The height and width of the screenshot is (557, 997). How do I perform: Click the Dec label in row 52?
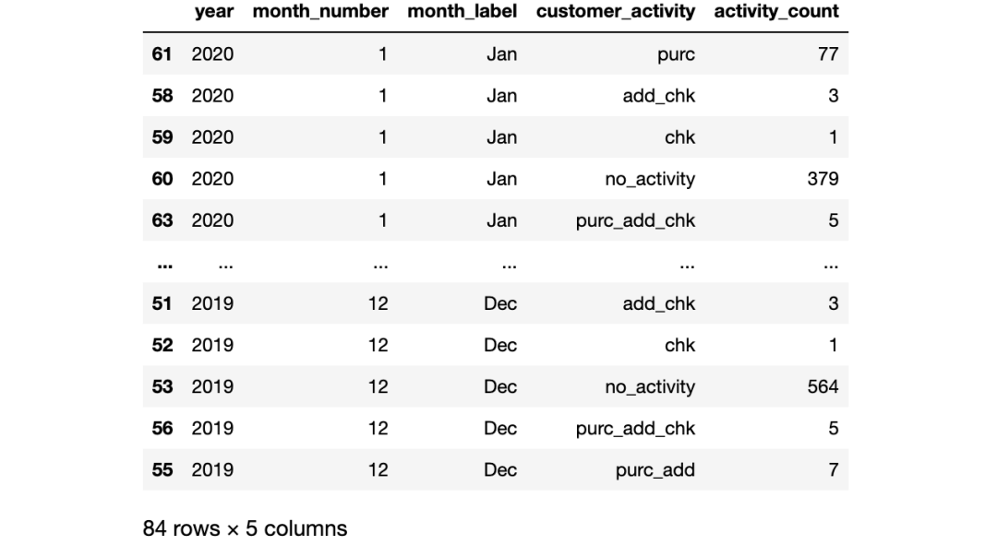(x=499, y=346)
